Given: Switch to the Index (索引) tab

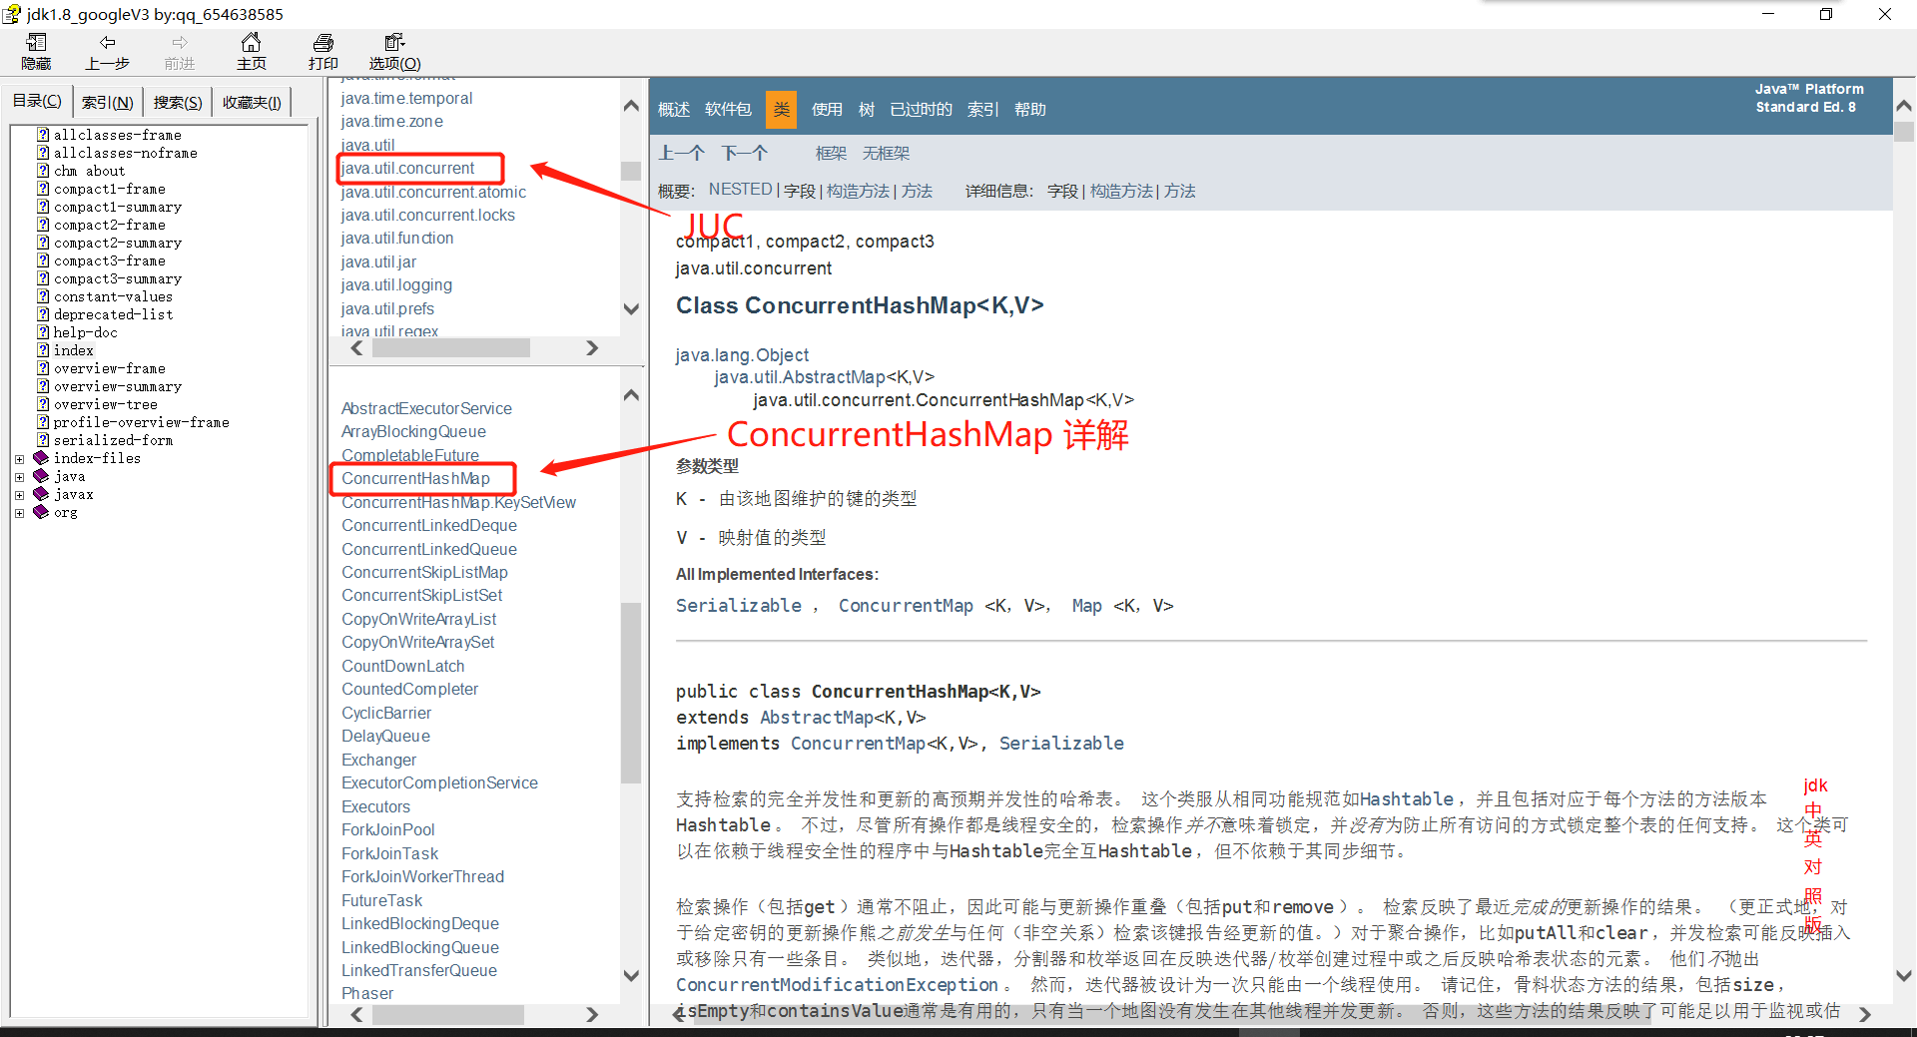Looking at the screenshot, I should click(107, 102).
